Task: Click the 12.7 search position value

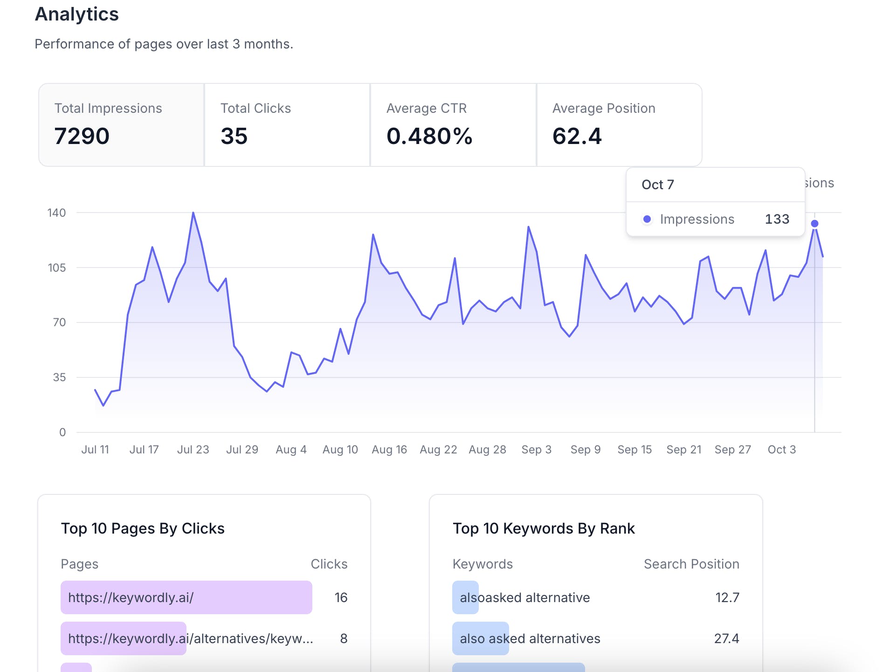Action: click(727, 597)
